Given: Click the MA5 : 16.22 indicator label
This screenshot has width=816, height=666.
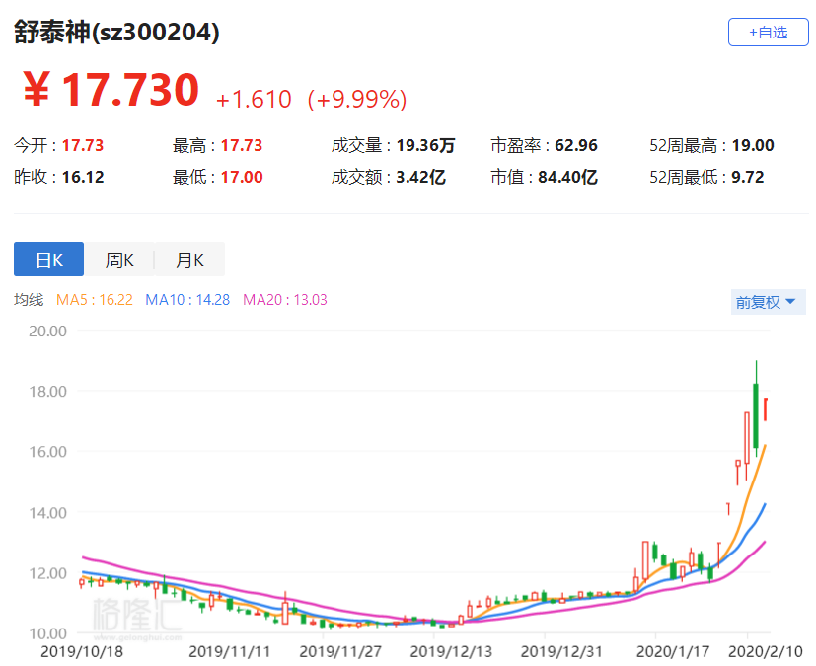Looking at the screenshot, I should coord(94,300).
